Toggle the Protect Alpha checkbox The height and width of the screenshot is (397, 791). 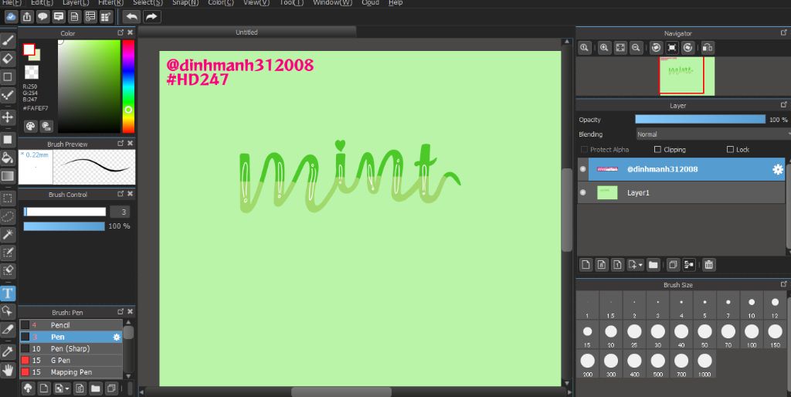click(x=584, y=149)
